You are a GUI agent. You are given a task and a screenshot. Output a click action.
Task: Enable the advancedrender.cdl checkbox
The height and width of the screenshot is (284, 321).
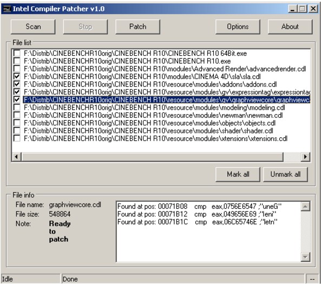pyautogui.click(x=17, y=69)
